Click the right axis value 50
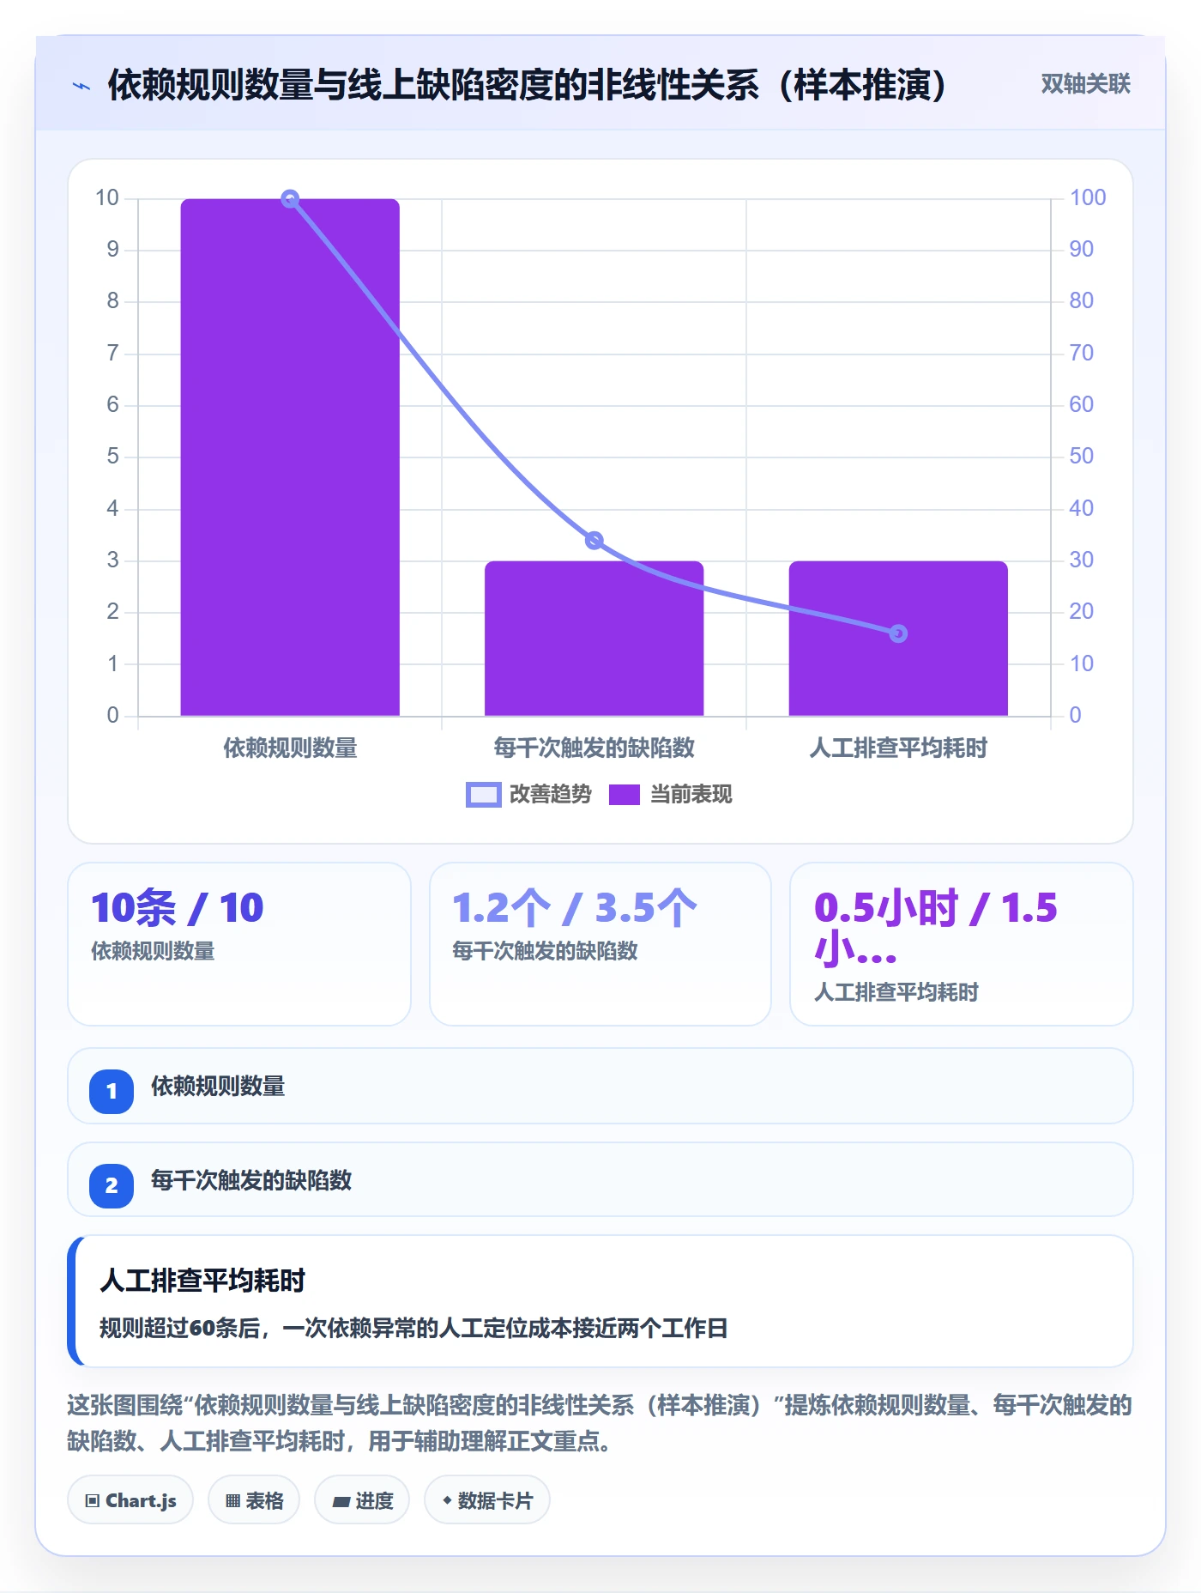Image resolution: width=1201 pixels, height=1593 pixels. click(x=1081, y=457)
